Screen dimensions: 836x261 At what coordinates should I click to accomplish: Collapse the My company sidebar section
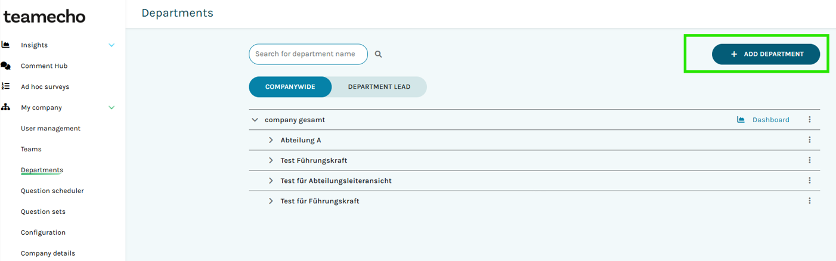[x=112, y=108]
